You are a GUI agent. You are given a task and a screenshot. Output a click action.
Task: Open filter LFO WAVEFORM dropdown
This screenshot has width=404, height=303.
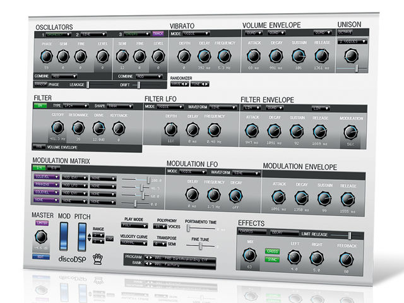[223, 107]
